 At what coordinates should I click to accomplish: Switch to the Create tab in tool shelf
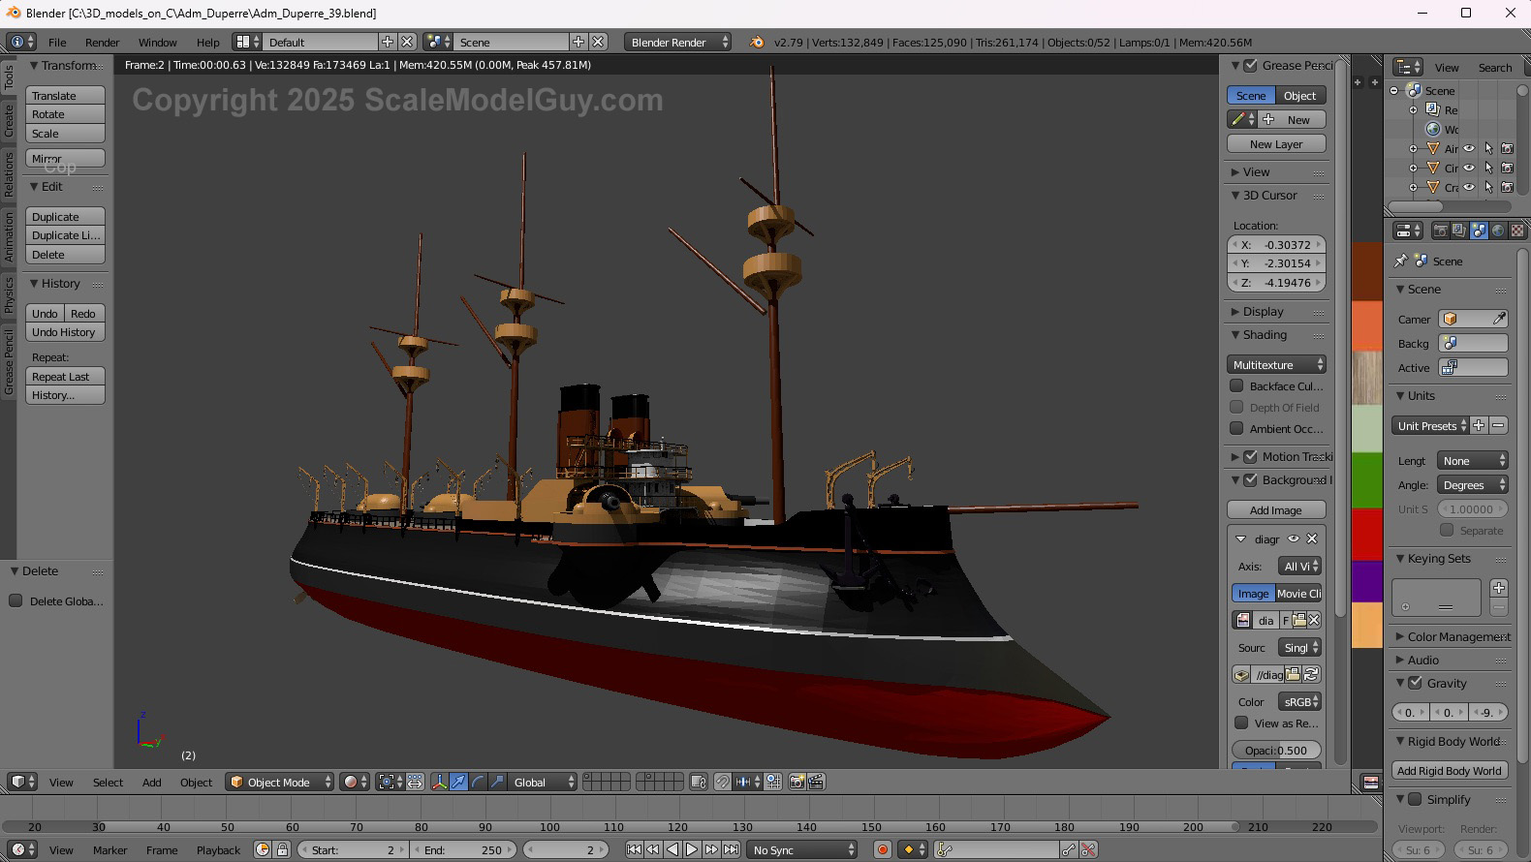click(9, 121)
